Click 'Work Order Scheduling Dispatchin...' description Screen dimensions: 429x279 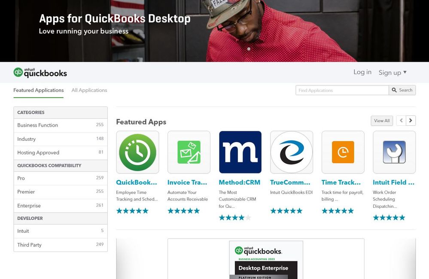pos(385,199)
